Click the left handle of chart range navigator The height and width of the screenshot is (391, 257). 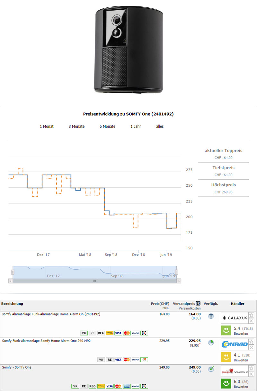[13, 272]
